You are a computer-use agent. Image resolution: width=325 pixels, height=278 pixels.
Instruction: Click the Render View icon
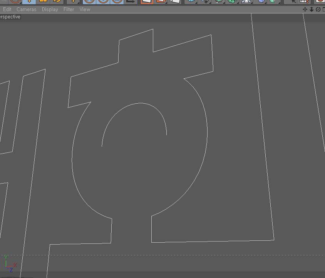(147, 2)
